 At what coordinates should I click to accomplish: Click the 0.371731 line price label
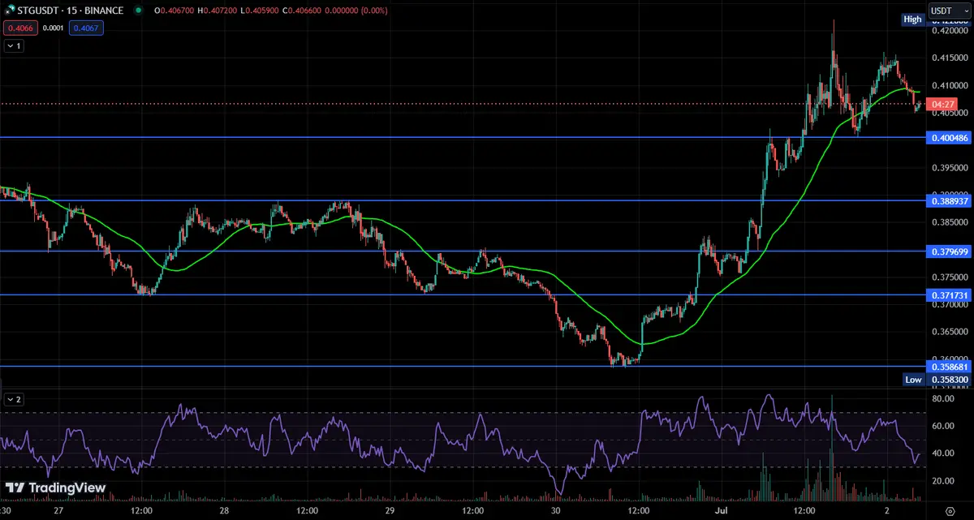949,295
